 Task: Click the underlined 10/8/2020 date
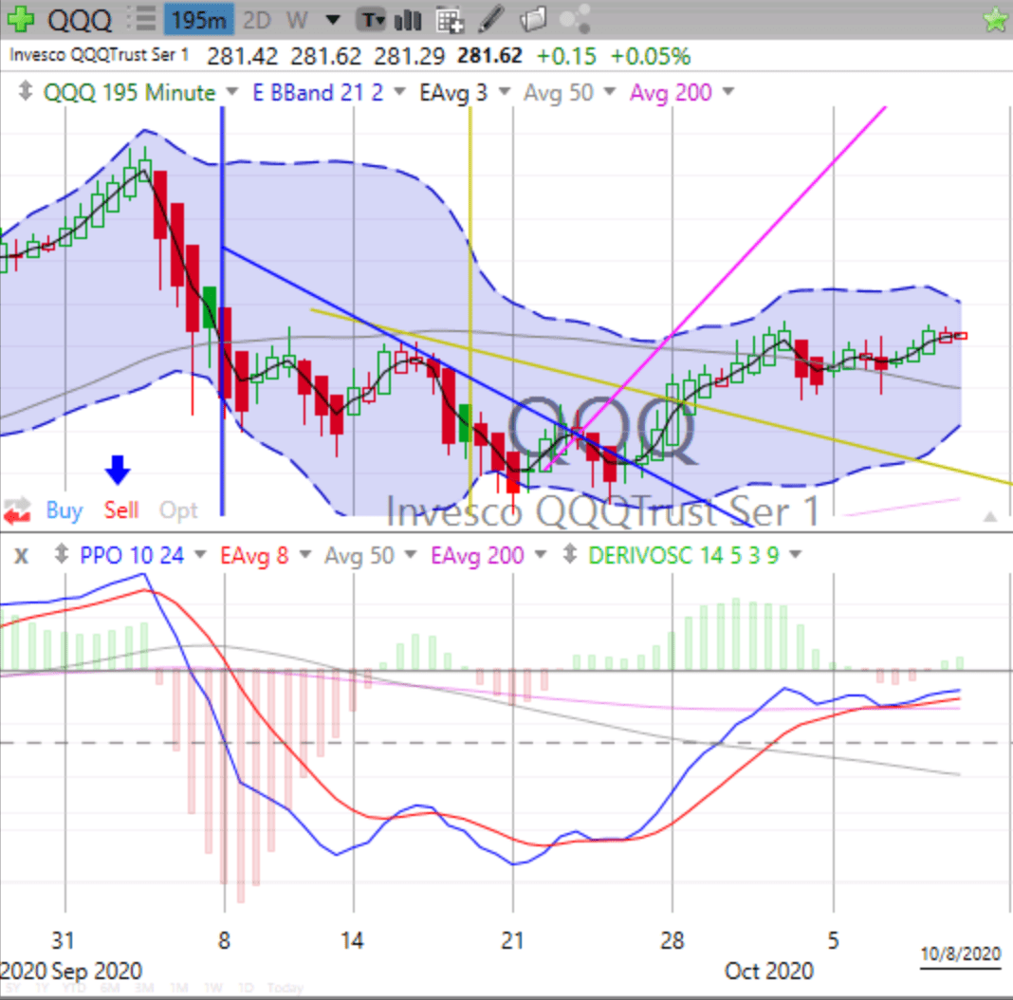tap(961, 954)
